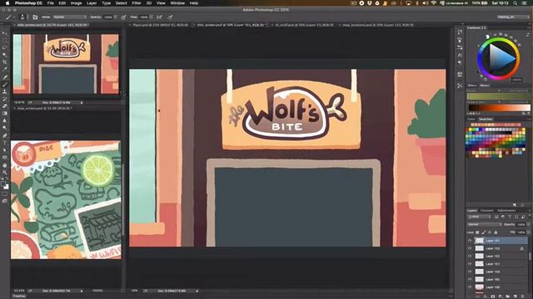Hide the second layer that has a lock icon
This screenshot has width=533, height=299.
pyautogui.click(x=470, y=248)
